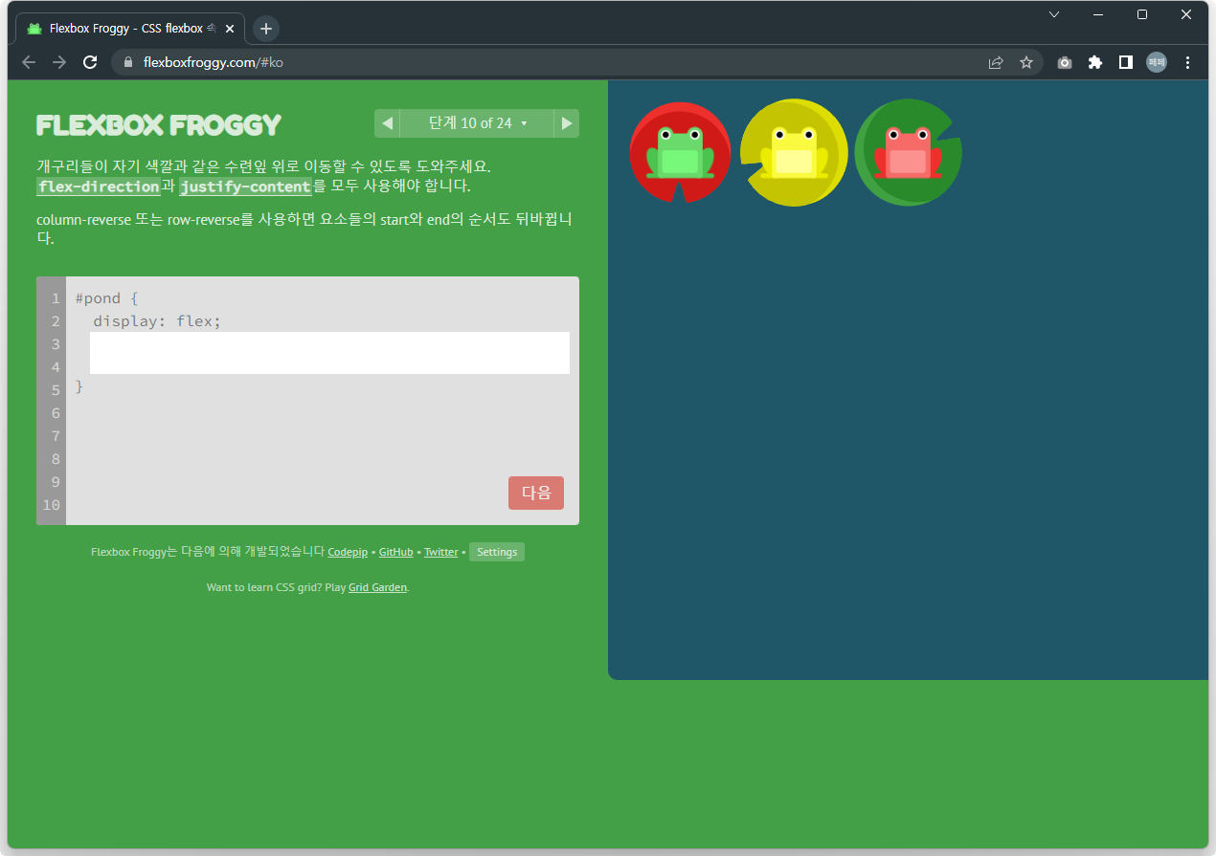Open the GitHub link
Image resolution: width=1216 pixels, height=856 pixels.
click(396, 552)
